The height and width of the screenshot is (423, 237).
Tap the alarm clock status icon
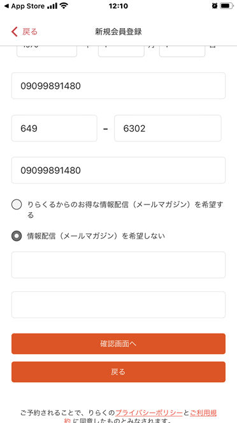(215, 6)
